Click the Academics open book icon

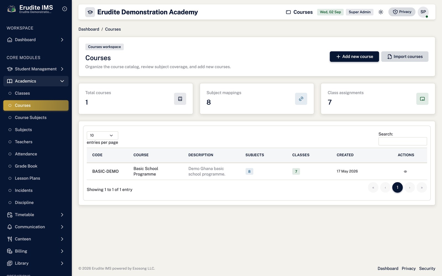pyautogui.click(x=10, y=81)
